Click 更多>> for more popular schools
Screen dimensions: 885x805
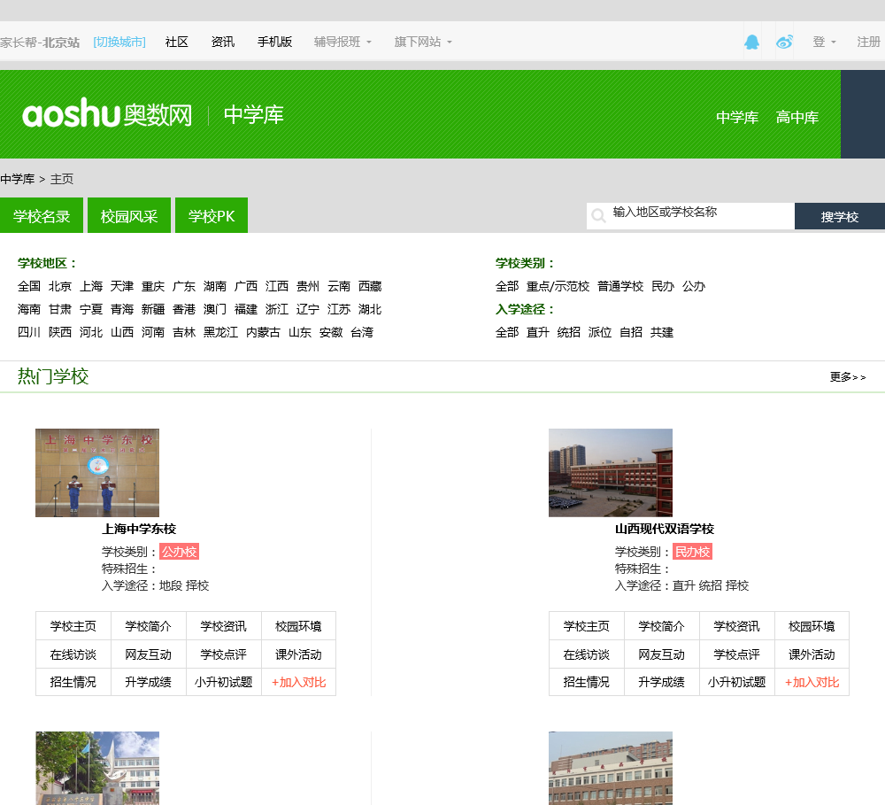tap(848, 377)
